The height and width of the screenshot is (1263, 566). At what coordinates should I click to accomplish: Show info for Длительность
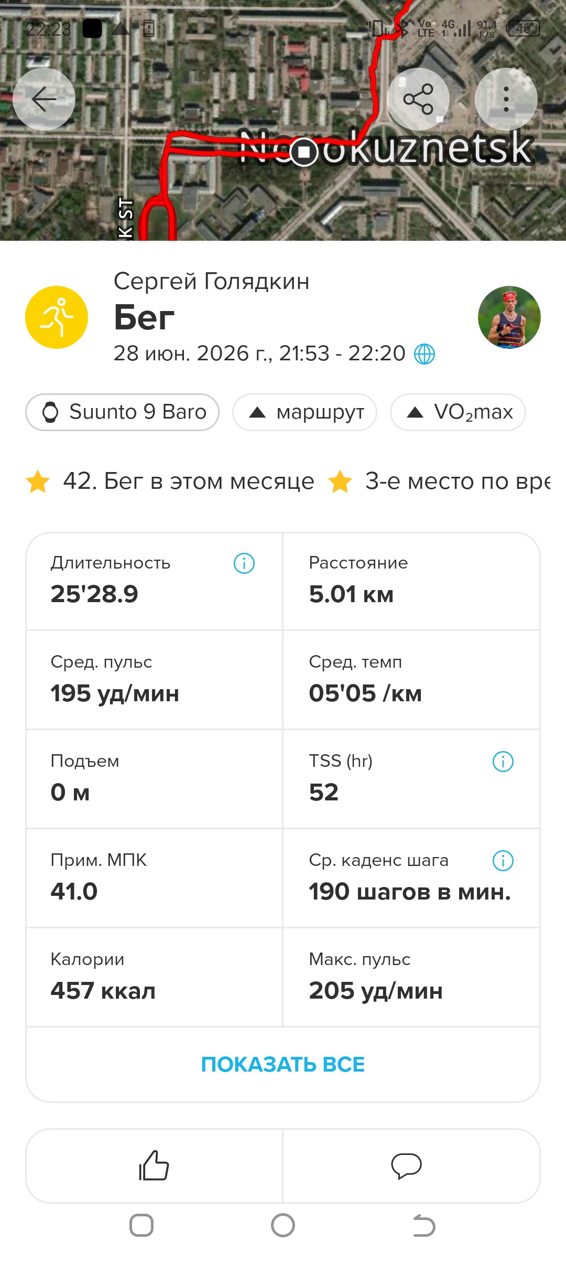(244, 563)
